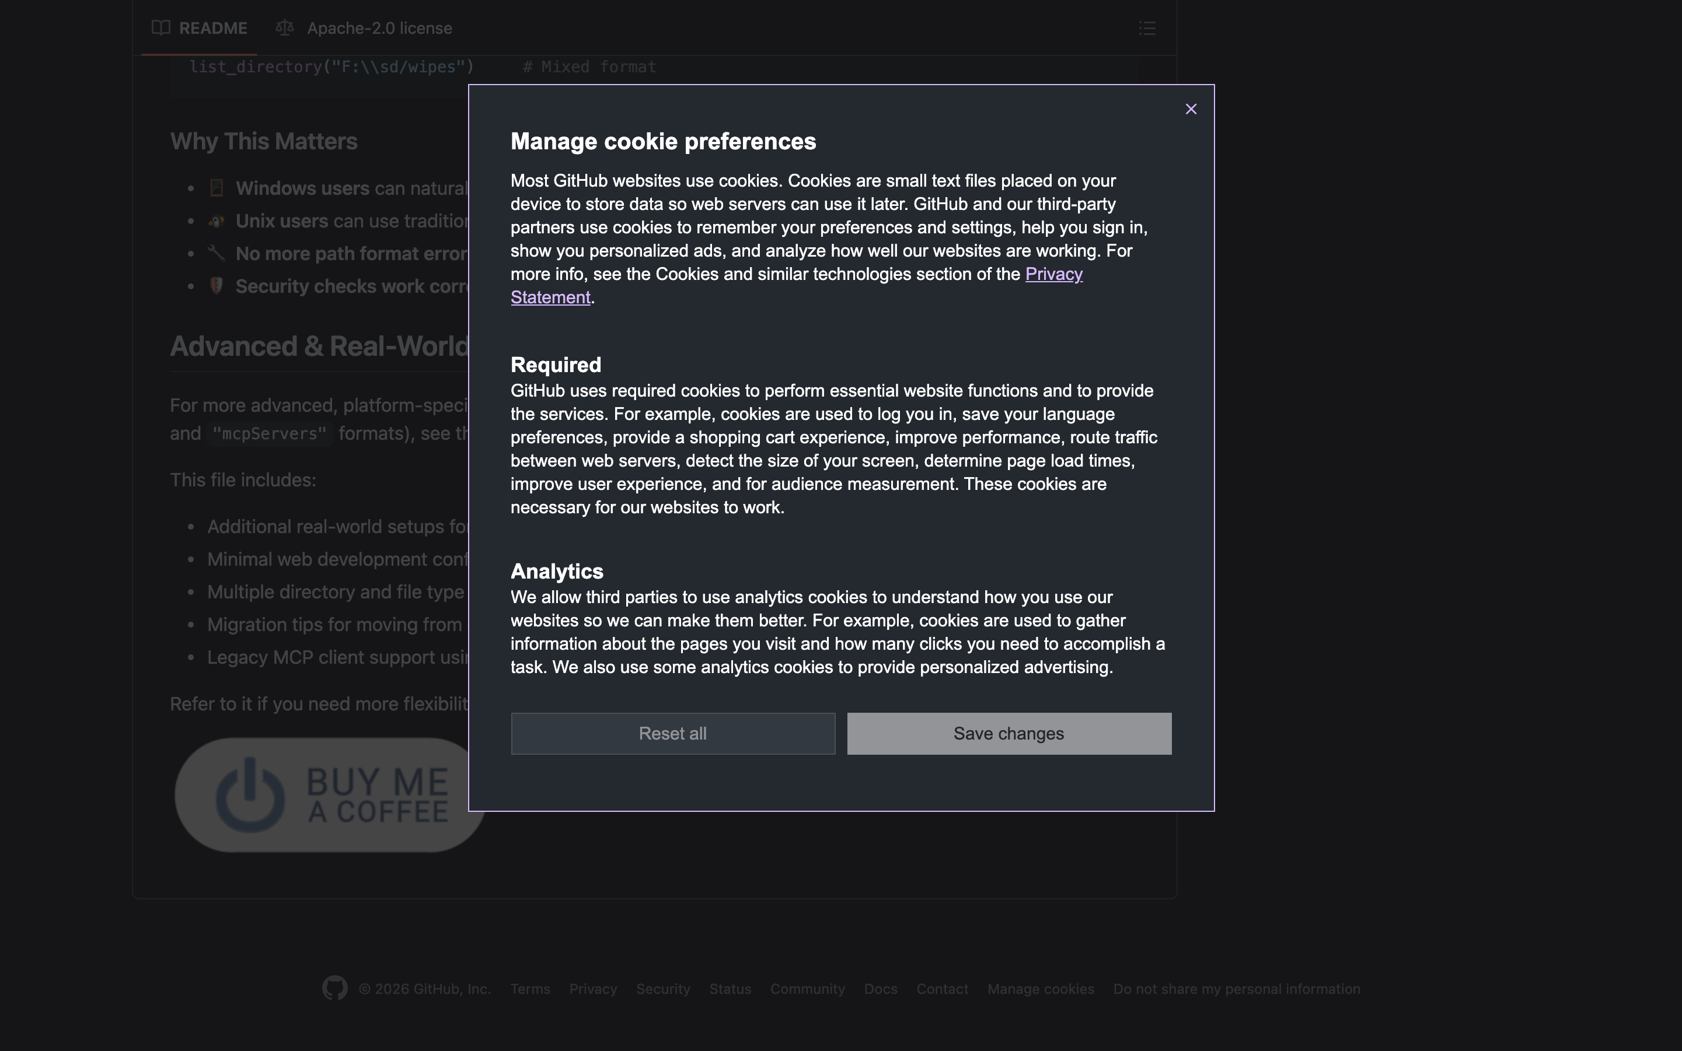Close the cookie preferences dialog
Image resolution: width=1682 pixels, height=1051 pixels.
click(x=1191, y=109)
